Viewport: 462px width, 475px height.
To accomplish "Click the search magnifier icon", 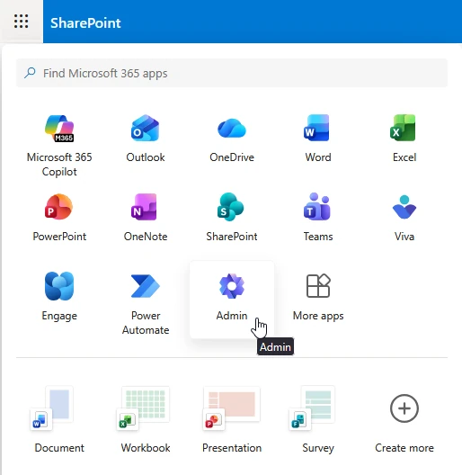I will click(30, 73).
